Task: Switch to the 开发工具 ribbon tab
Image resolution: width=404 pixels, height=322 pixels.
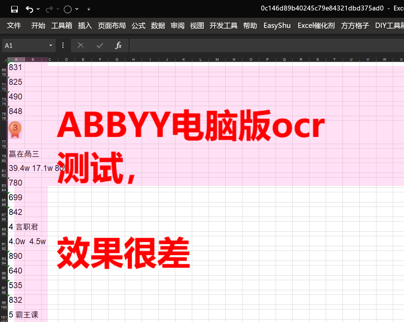Action: 223,25
